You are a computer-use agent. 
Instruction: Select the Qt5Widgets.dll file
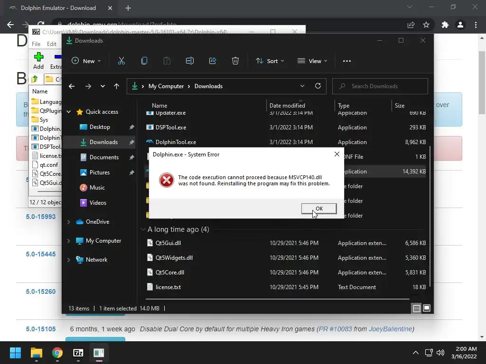(x=285, y=257)
